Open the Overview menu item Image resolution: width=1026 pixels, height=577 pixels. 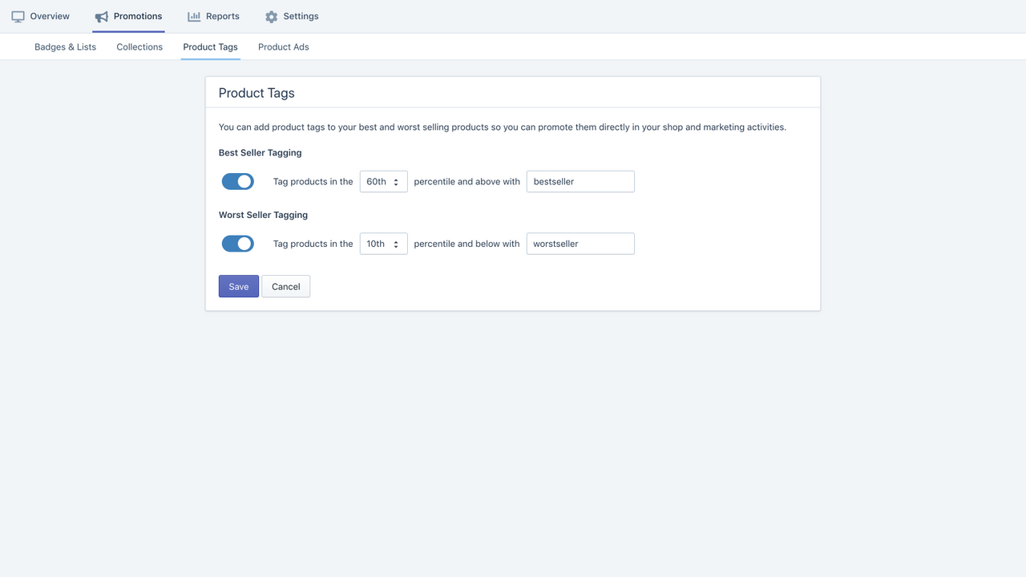41,16
